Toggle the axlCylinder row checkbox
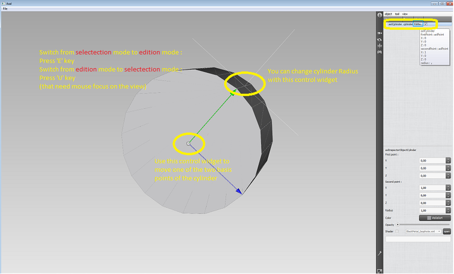The height and width of the screenshot is (274, 454). (426, 24)
